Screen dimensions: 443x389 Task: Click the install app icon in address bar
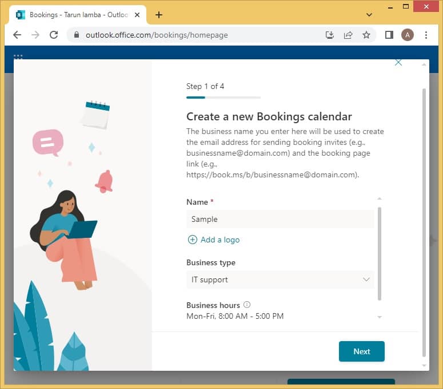pyautogui.click(x=330, y=35)
